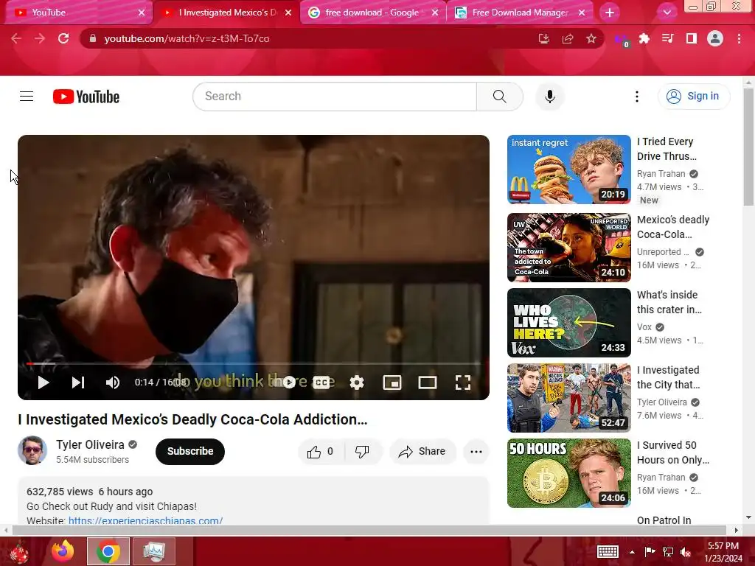Open I Tried Every Drive Thru video thumbnail
Image resolution: width=755 pixels, height=566 pixels.
click(569, 170)
